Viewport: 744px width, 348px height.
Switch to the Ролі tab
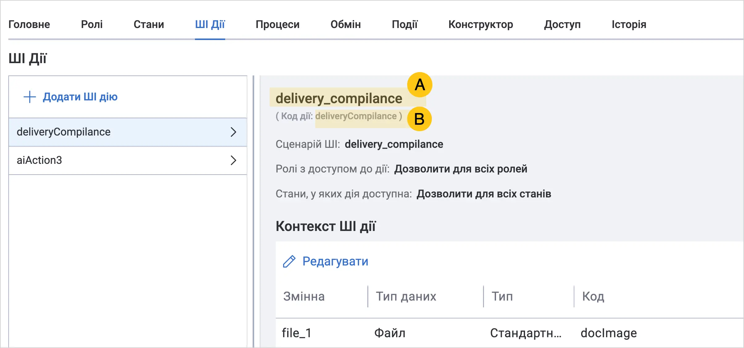click(92, 24)
